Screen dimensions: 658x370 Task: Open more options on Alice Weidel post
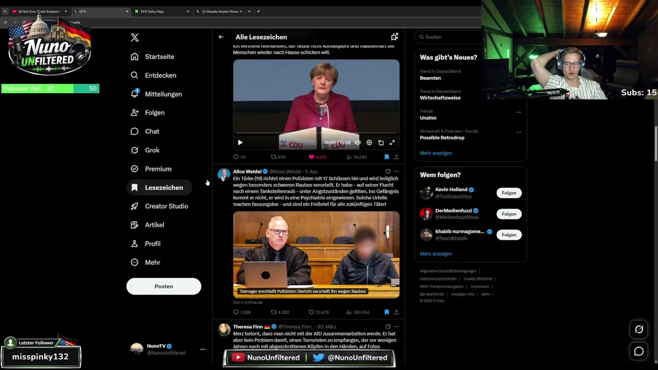coord(396,171)
